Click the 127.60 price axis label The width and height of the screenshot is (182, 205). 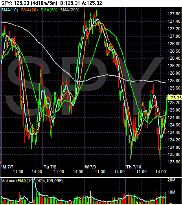point(174,14)
